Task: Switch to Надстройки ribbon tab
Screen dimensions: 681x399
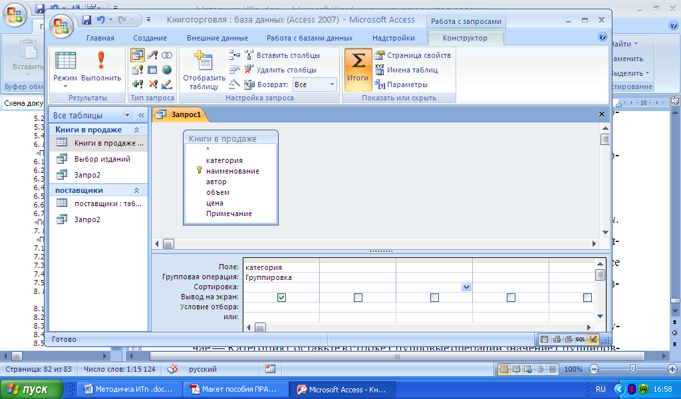Action: pos(394,38)
